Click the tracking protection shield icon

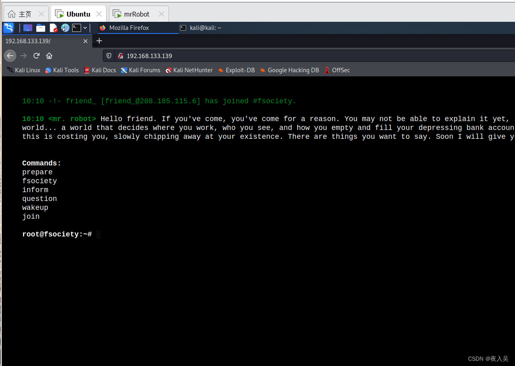(x=109, y=56)
